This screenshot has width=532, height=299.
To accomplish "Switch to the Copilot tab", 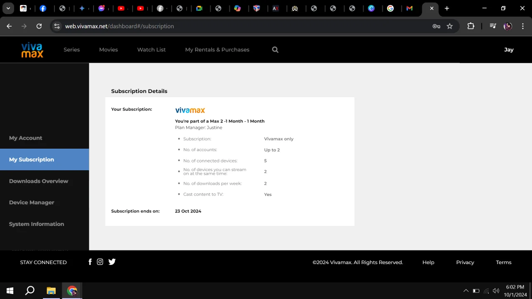I will pyautogui.click(x=237, y=8).
